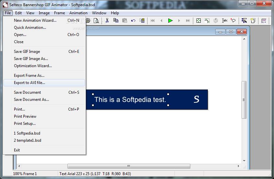Choose Save GIF Image

point(44,52)
